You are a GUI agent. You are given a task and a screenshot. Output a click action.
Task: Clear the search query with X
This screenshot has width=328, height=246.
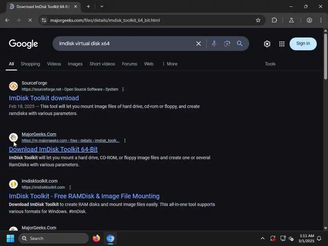click(199, 44)
